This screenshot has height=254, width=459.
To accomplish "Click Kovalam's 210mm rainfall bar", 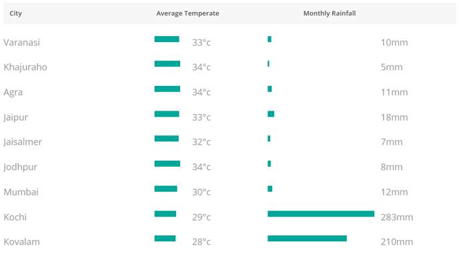I will click(307, 239).
